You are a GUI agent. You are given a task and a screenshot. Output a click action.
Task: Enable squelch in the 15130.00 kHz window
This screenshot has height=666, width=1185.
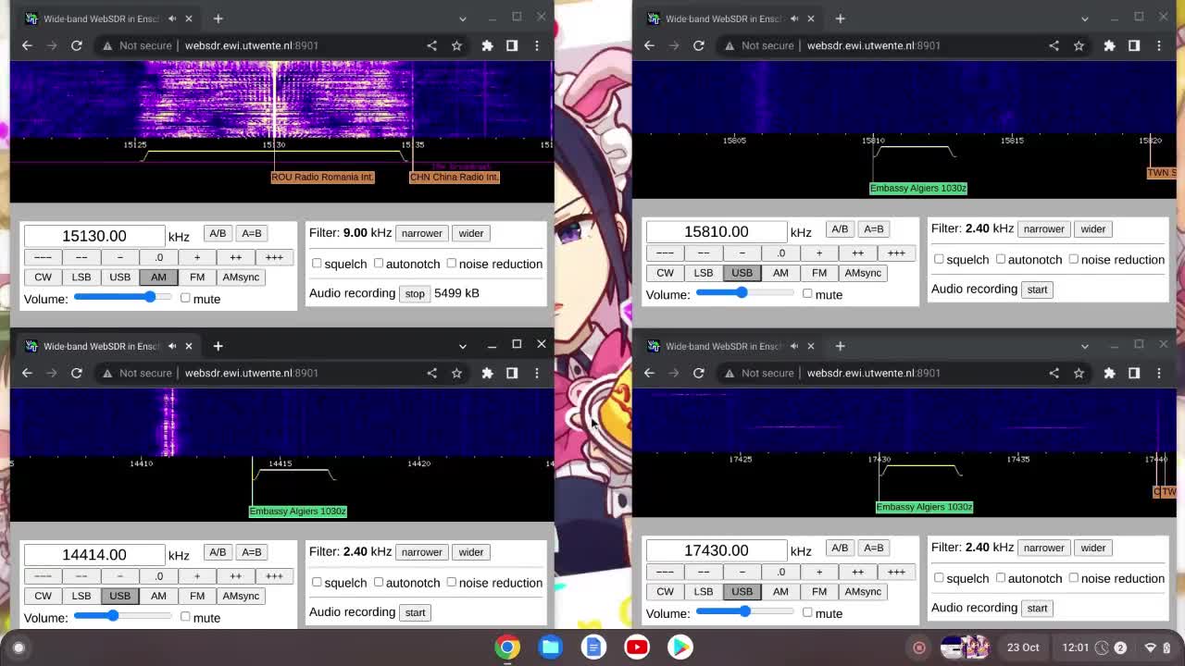317,264
